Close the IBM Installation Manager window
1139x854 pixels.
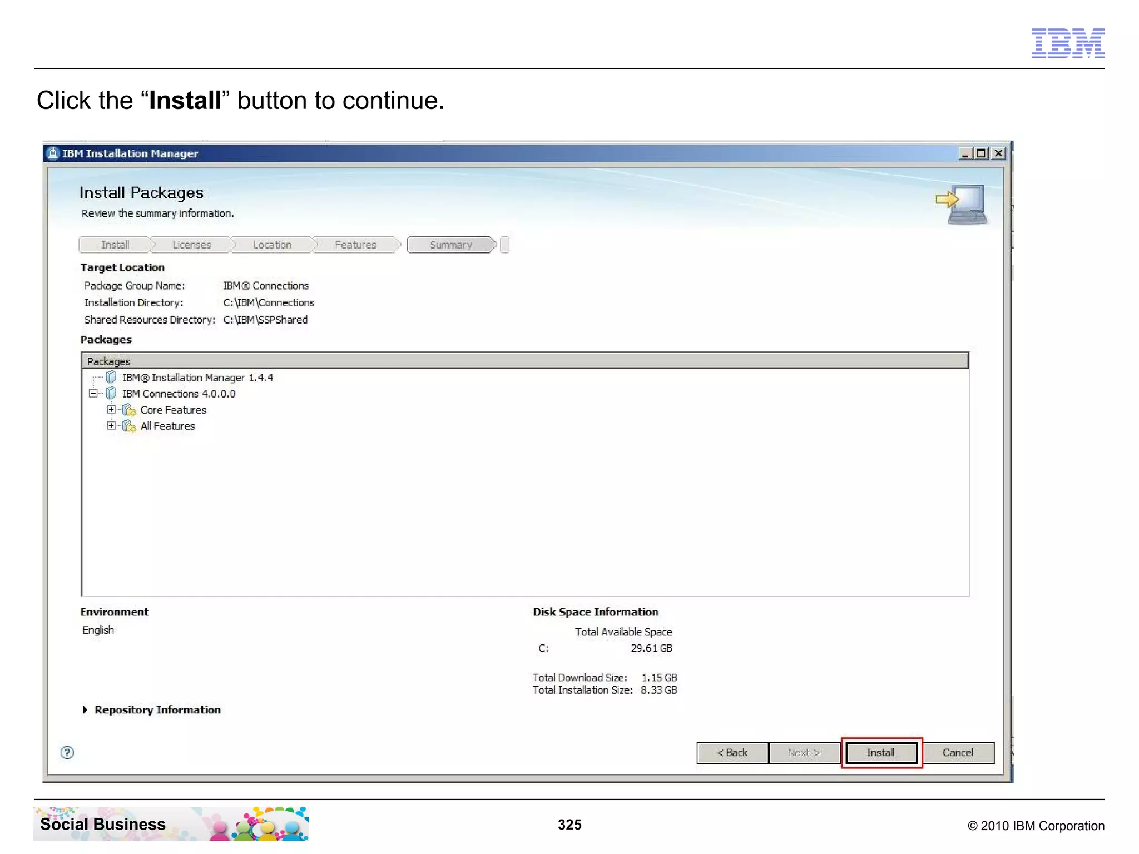tap(999, 153)
